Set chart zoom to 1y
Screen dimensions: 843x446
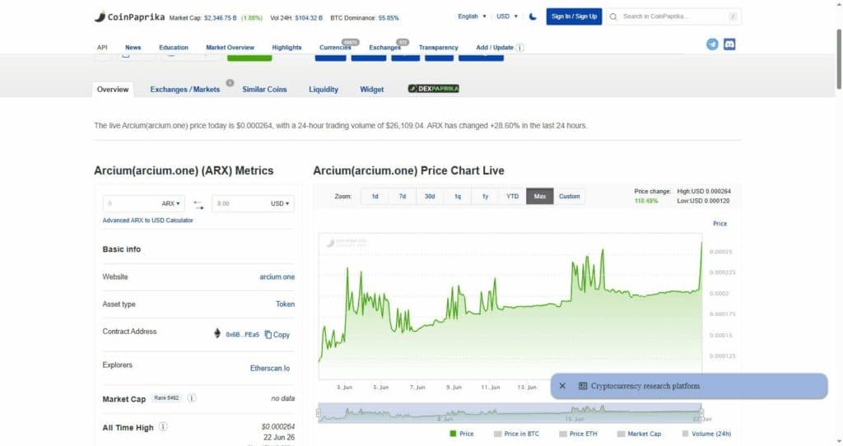[485, 196]
